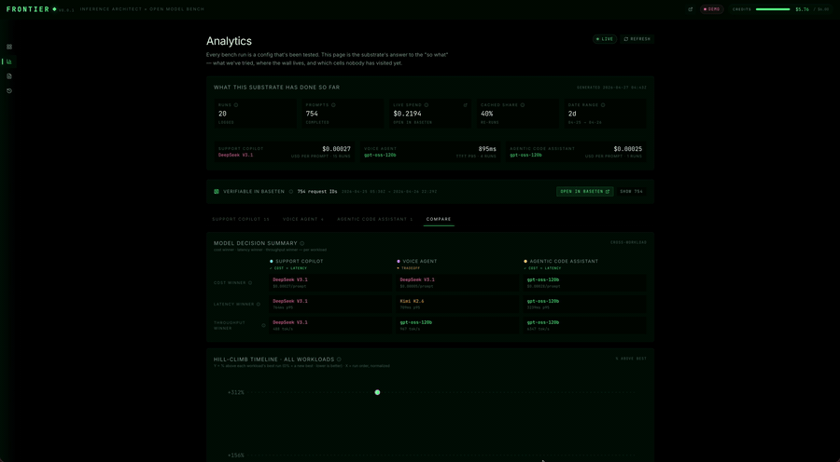Click Support Copilot cost winner DeepSeek V3.1 cell
Screen dimensions: 840x462
pyautogui.click(x=330, y=283)
